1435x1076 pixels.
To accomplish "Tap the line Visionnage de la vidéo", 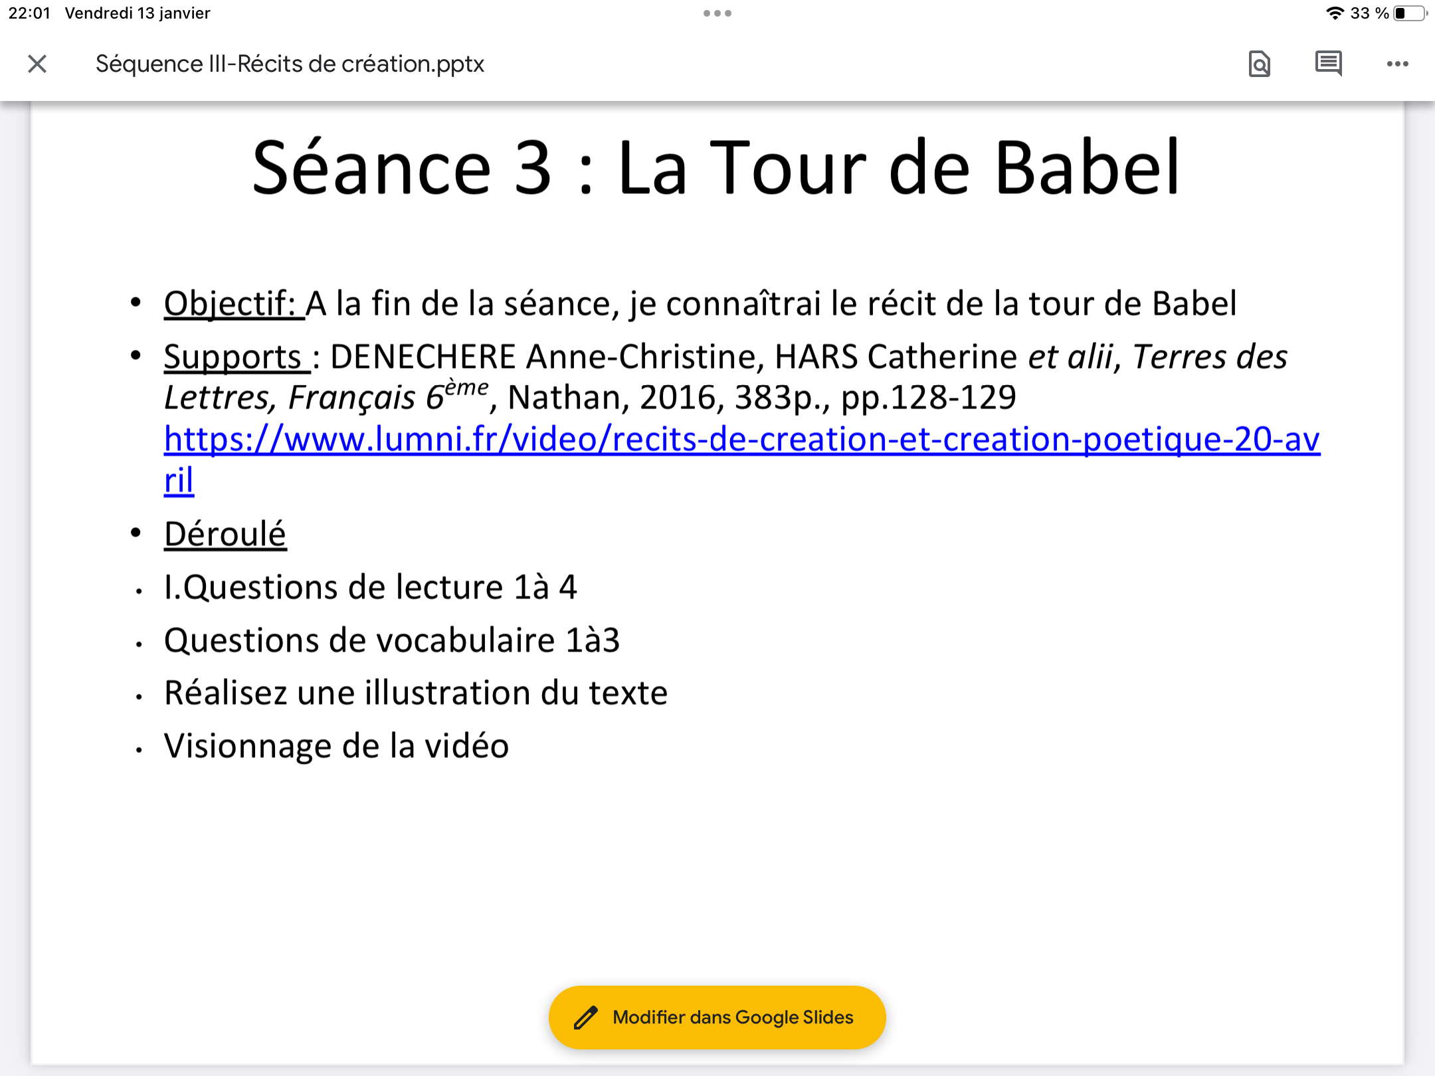I will 336,747.
